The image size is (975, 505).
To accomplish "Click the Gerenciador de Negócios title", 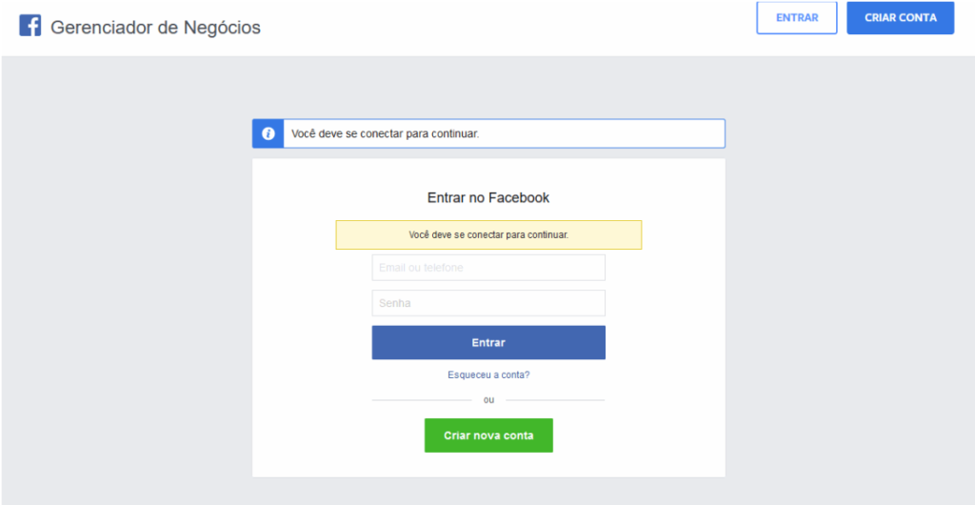I will tap(155, 28).
